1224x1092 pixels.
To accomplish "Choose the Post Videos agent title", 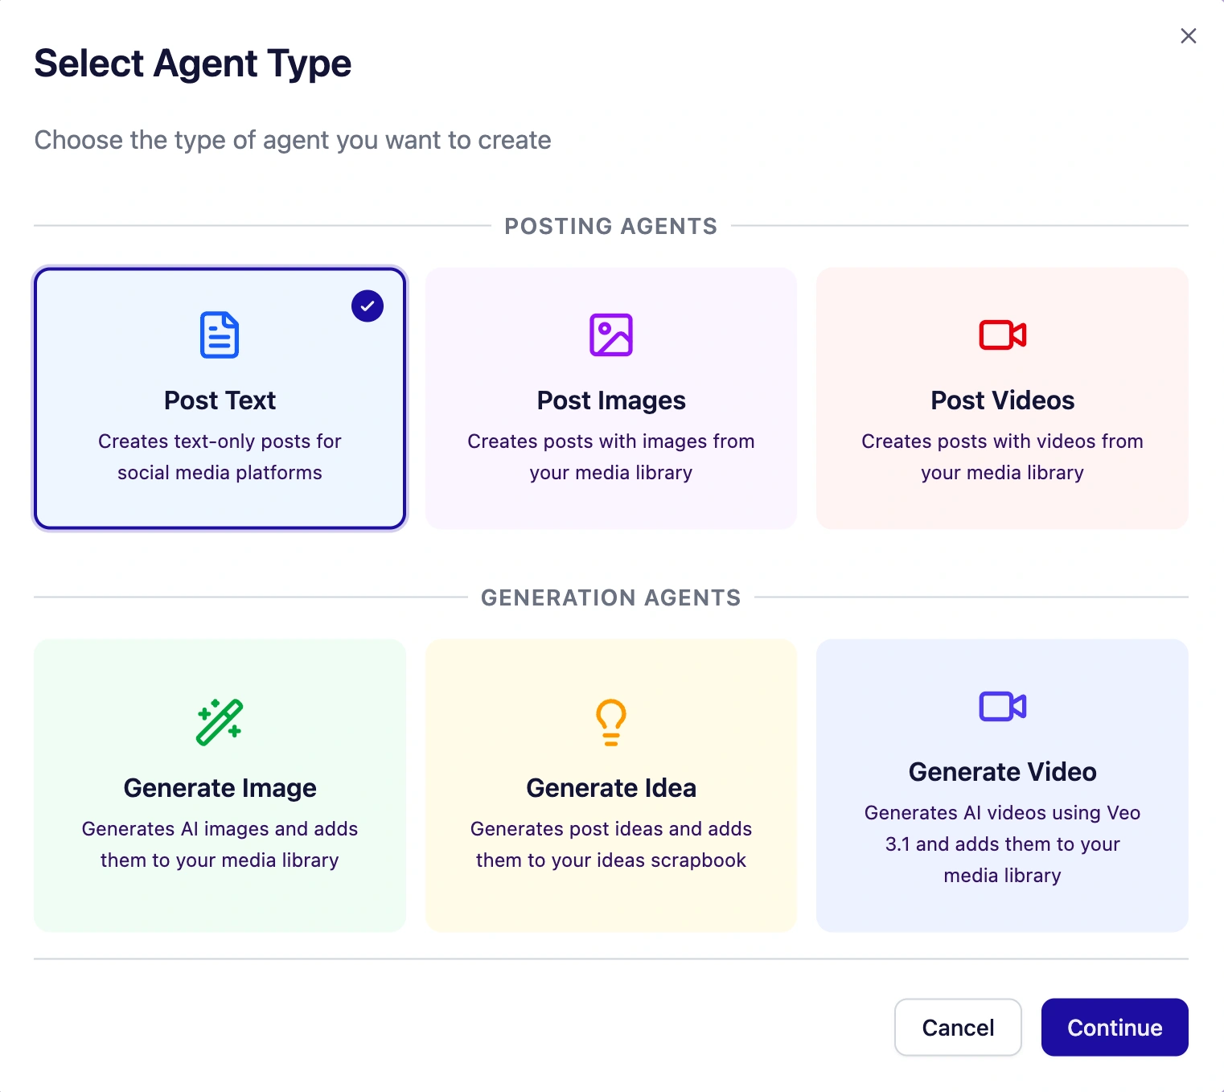I will (x=1002, y=400).
